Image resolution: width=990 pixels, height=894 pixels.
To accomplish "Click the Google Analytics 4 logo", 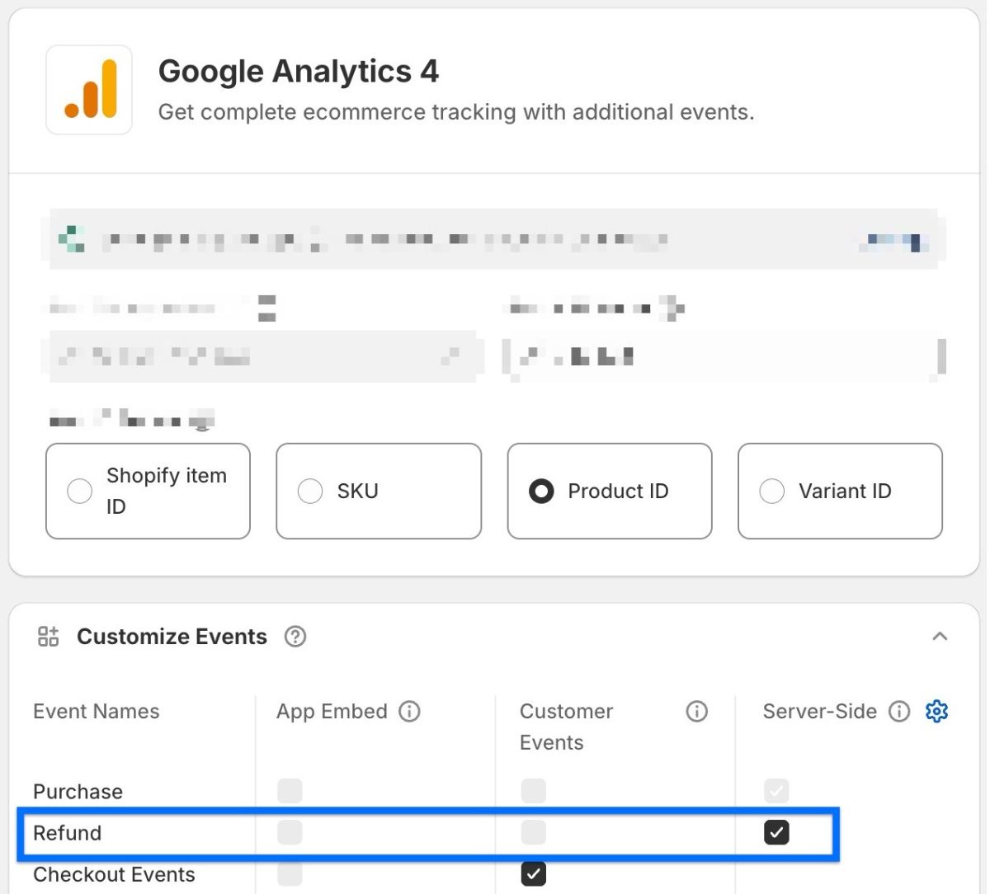I will (89, 90).
